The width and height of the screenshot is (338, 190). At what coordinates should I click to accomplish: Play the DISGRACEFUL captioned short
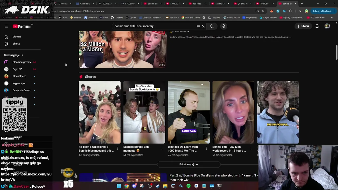(278, 112)
